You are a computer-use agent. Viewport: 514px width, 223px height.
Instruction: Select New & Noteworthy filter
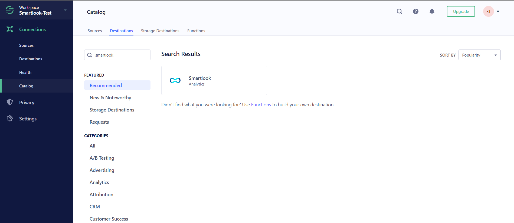110,98
